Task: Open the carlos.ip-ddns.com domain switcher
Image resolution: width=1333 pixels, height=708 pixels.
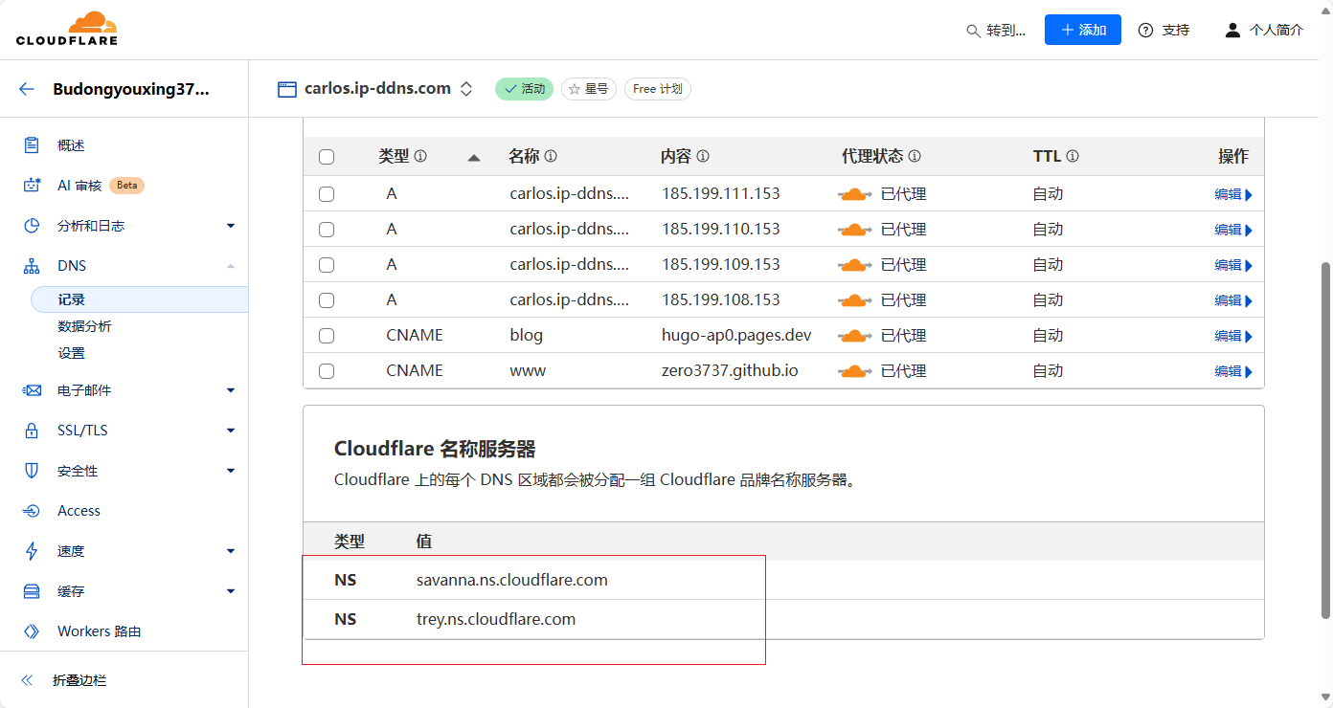Action: pyautogui.click(x=466, y=89)
